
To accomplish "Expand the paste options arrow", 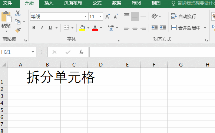I will coord(6,31).
